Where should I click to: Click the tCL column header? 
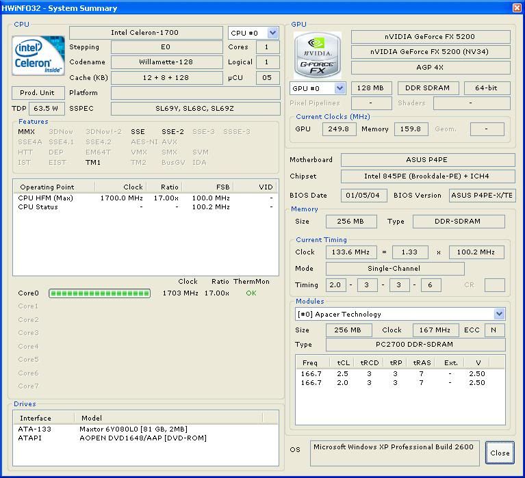tap(343, 362)
